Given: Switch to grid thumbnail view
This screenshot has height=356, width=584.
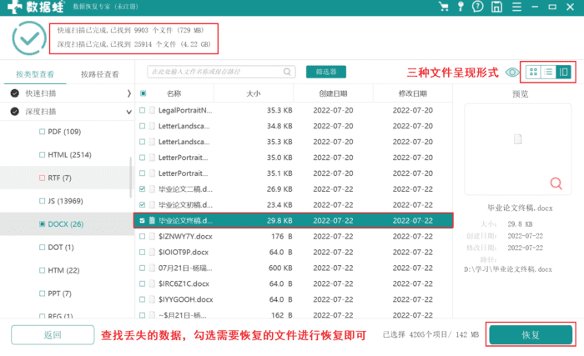Looking at the screenshot, I should tap(533, 72).
